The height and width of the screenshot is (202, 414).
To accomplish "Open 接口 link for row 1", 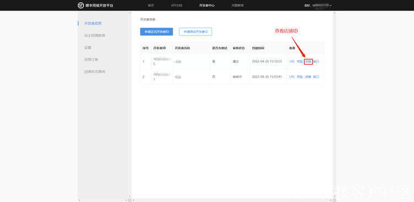I will (x=316, y=61).
